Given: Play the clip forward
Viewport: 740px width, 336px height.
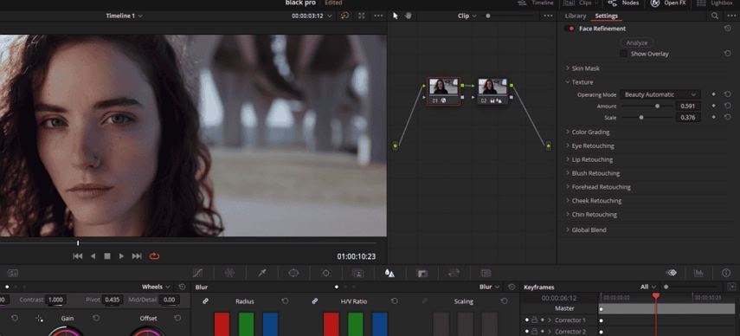Looking at the screenshot, I should [121, 255].
